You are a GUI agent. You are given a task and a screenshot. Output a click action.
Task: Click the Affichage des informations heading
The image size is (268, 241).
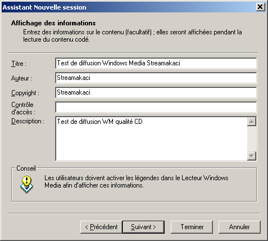53,23
